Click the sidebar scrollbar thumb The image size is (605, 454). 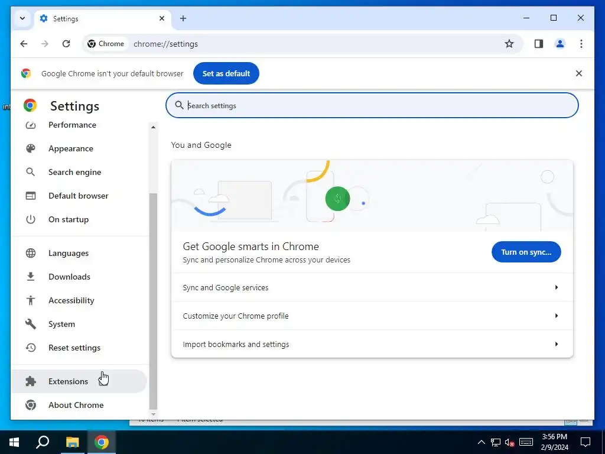pos(153,301)
